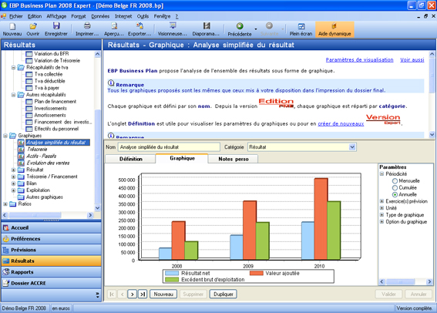Open the Précédente history dropdown arrow
Screen dimensions: 437x313
click(256, 29)
